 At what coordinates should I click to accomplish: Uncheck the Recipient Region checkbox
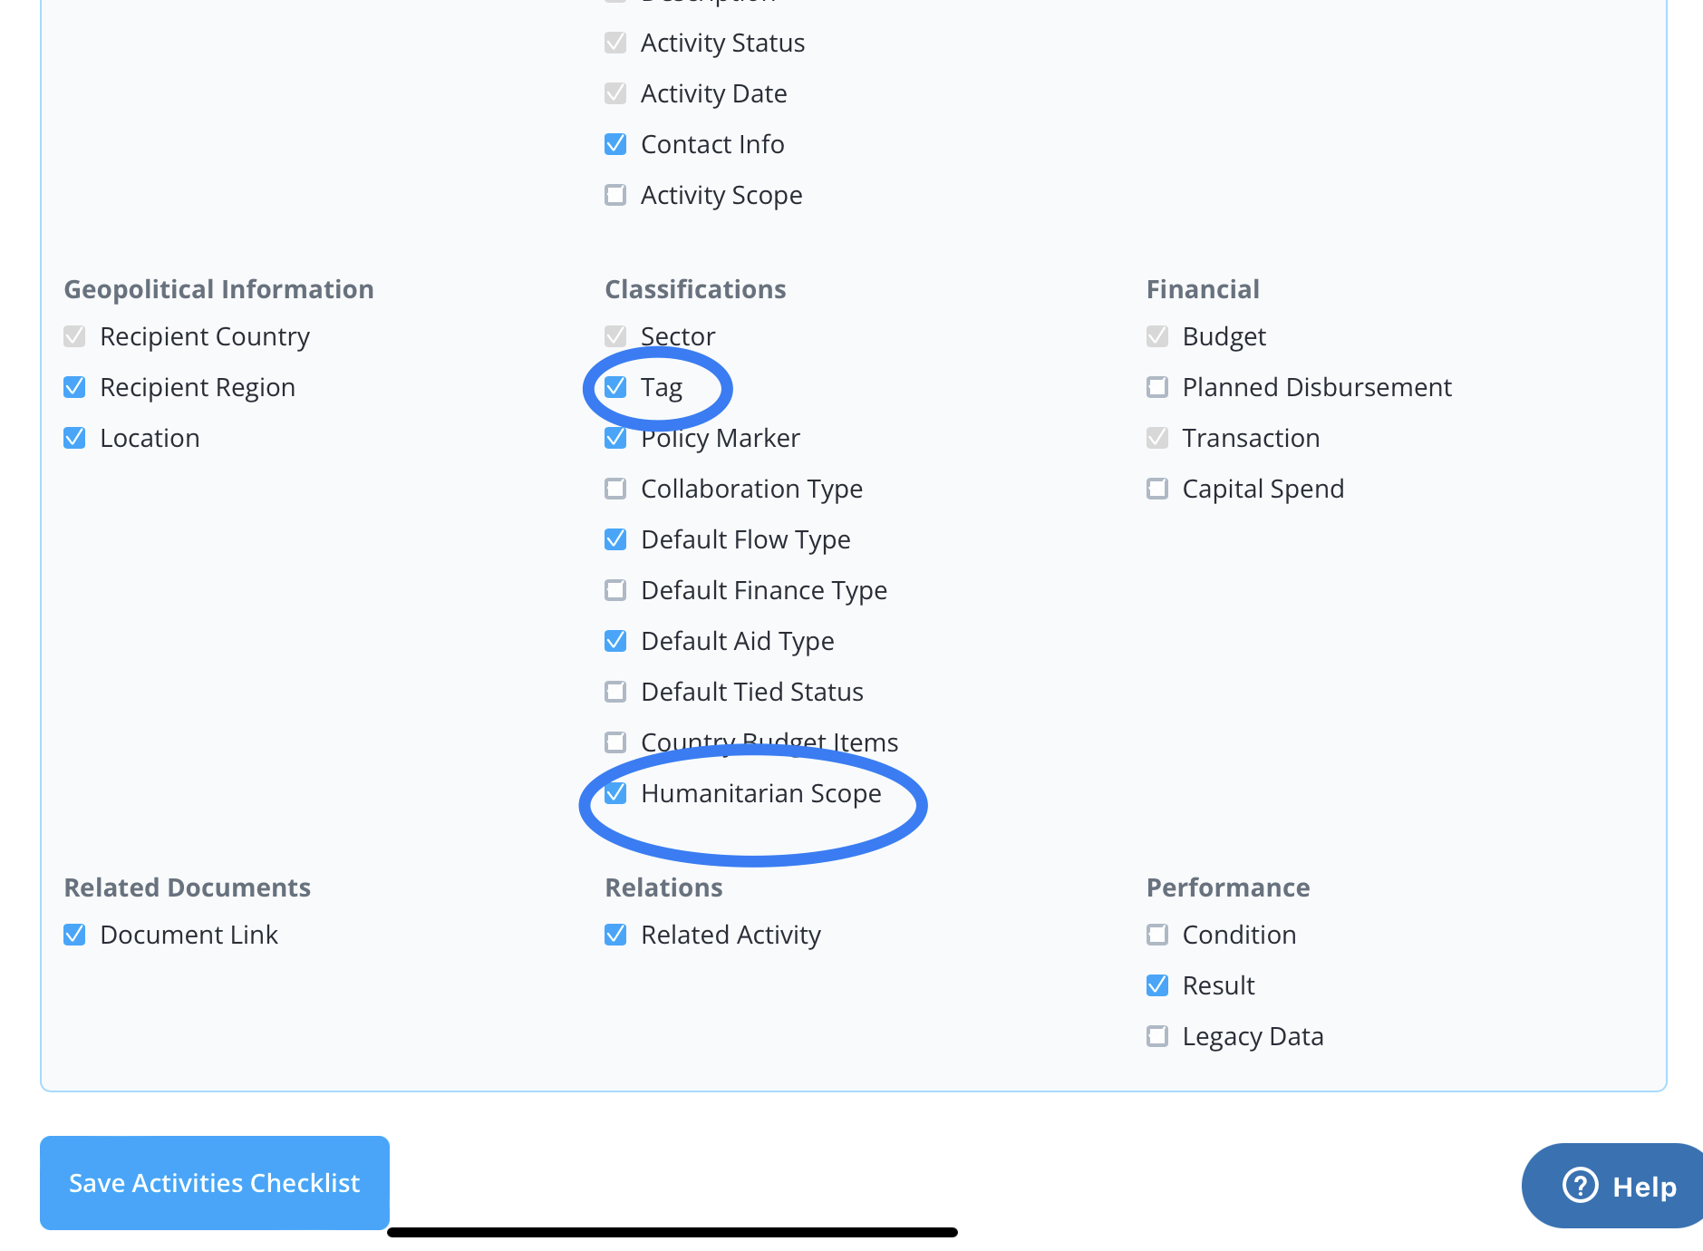tap(74, 387)
